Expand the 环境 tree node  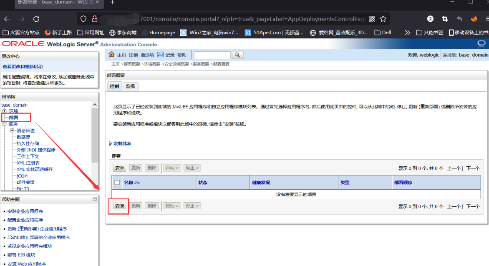(4, 111)
